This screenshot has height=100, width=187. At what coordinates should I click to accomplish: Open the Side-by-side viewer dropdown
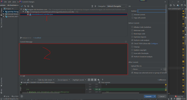[x=46, y=80]
